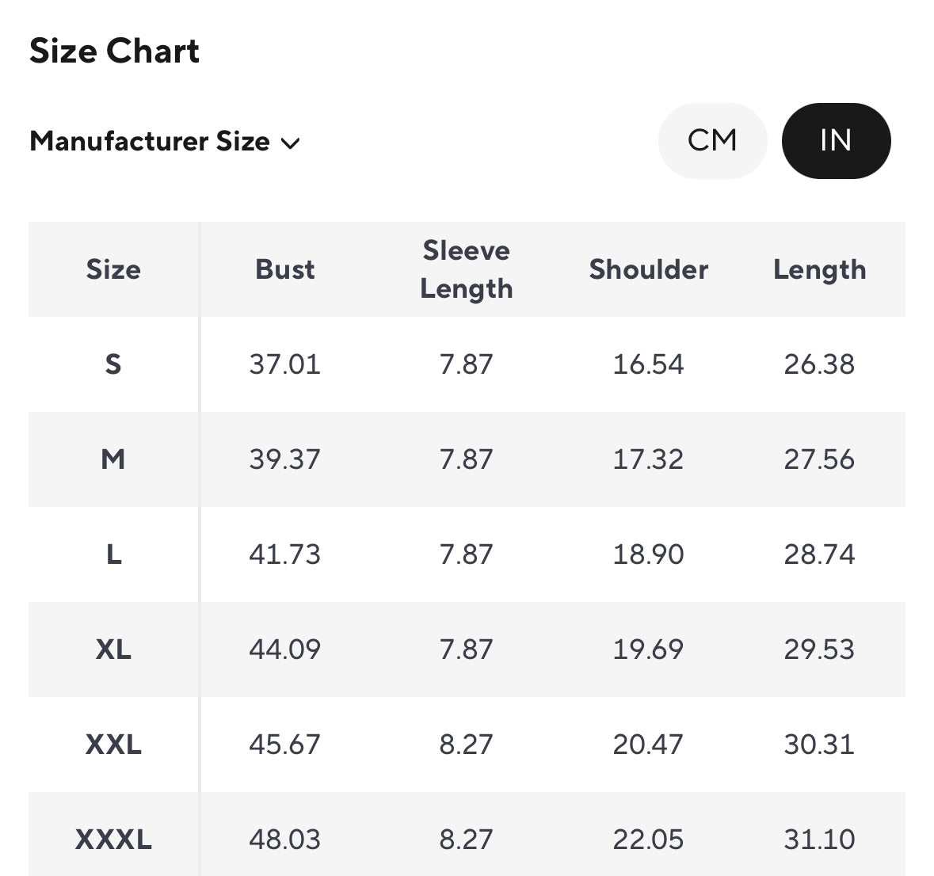Select the M size row label
The width and height of the screenshot is (934, 876).
pyautogui.click(x=113, y=459)
